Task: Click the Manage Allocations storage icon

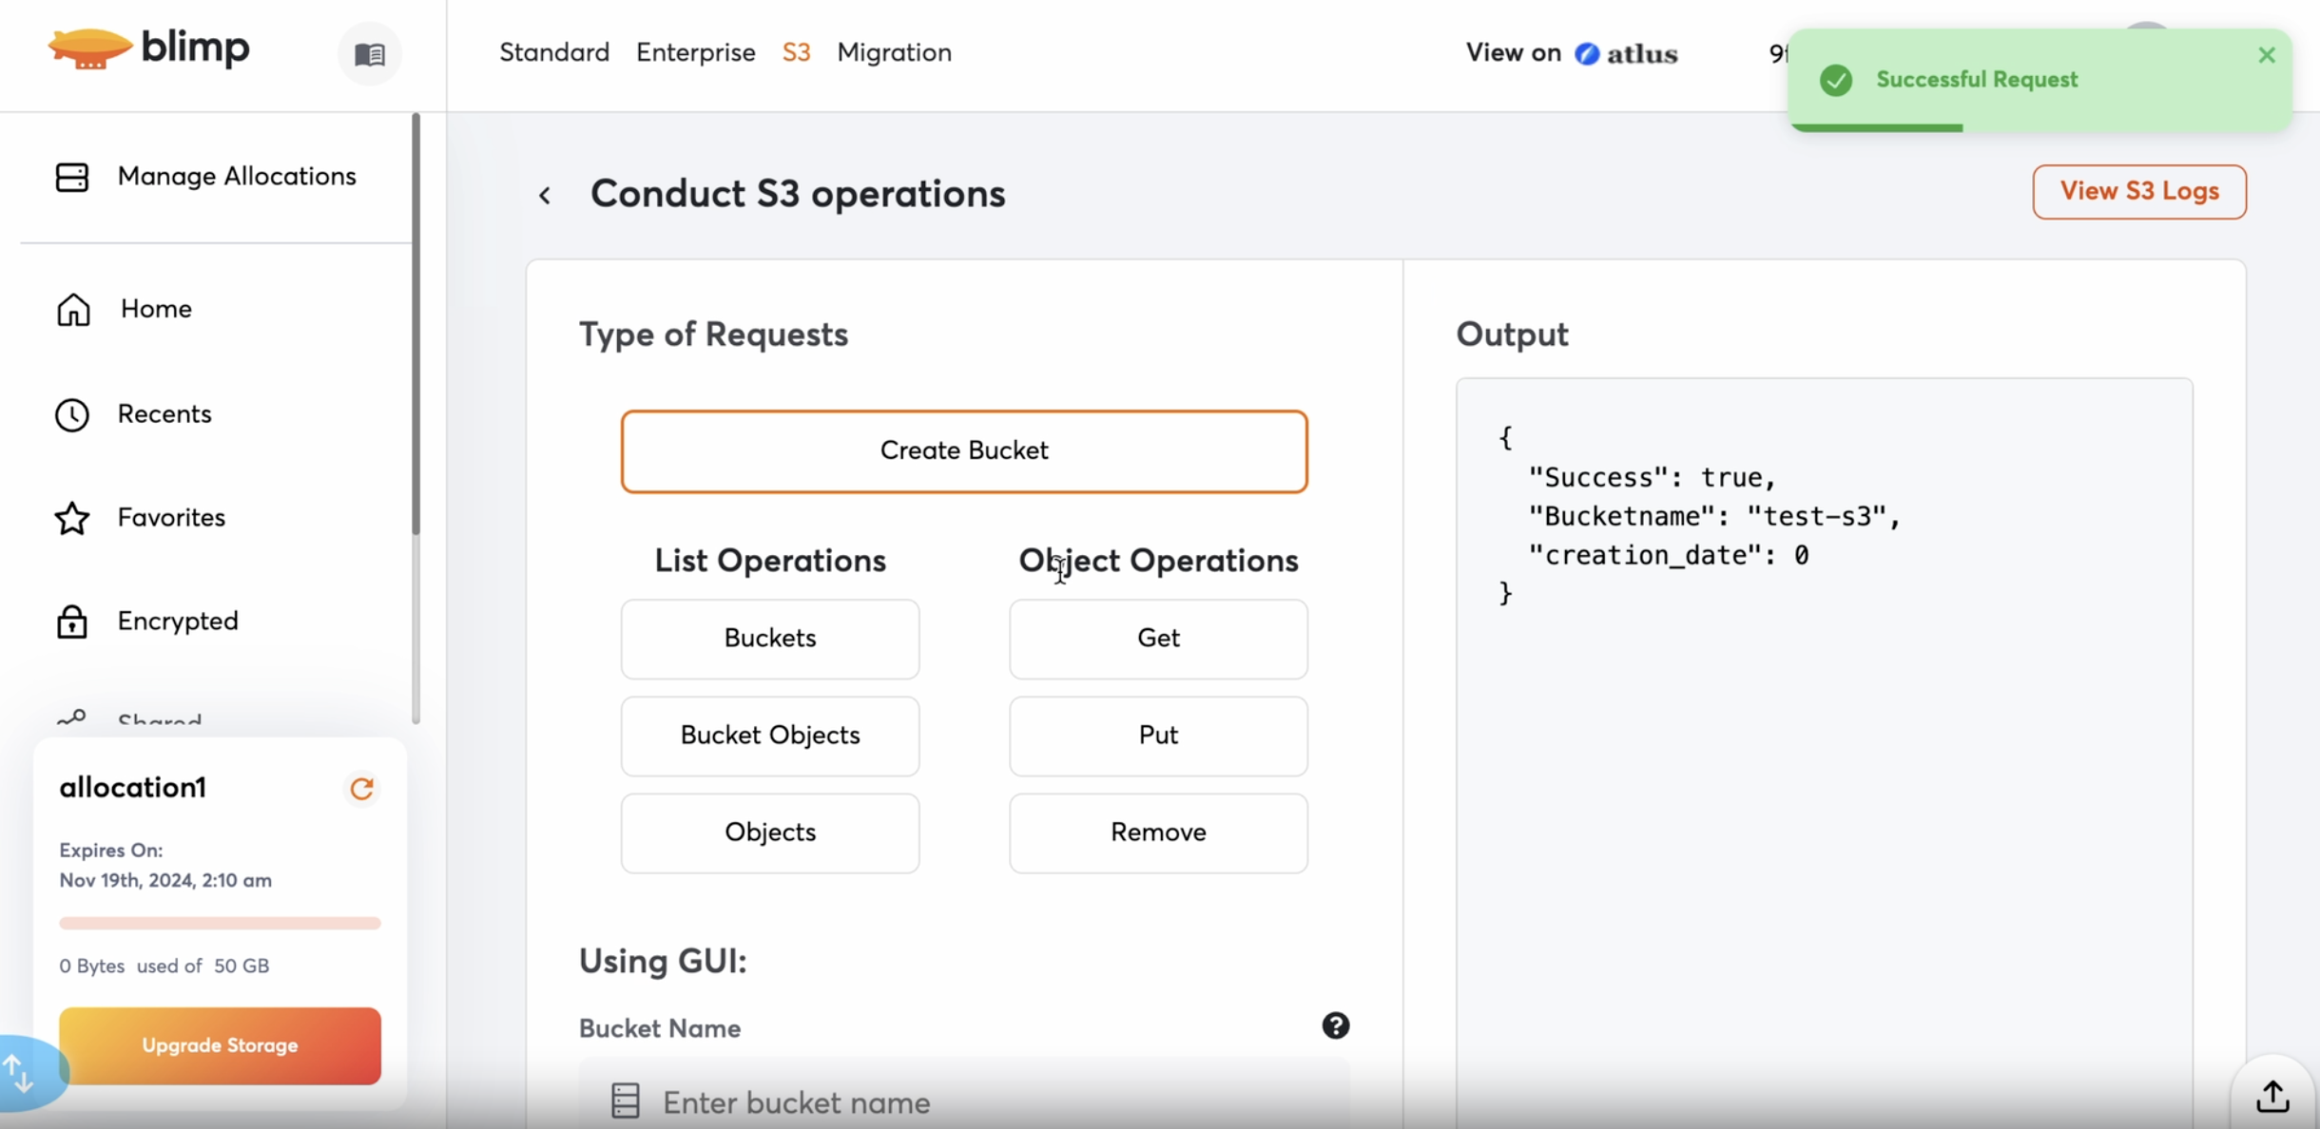Action: tap(72, 177)
